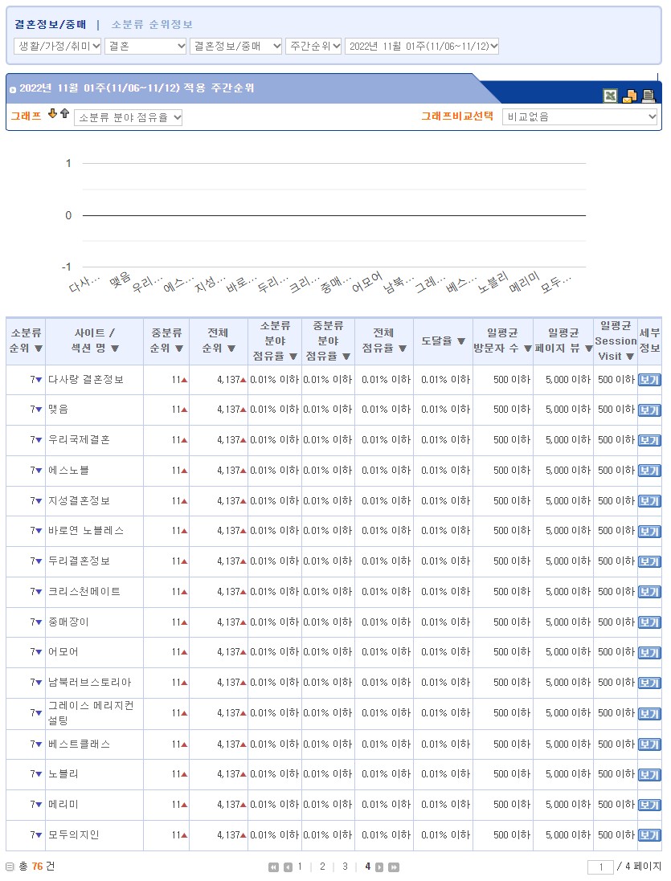Open page 2 of the ranking list
Image resolution: width=671 pixels, height=881 pixels.
coord(322,867)
